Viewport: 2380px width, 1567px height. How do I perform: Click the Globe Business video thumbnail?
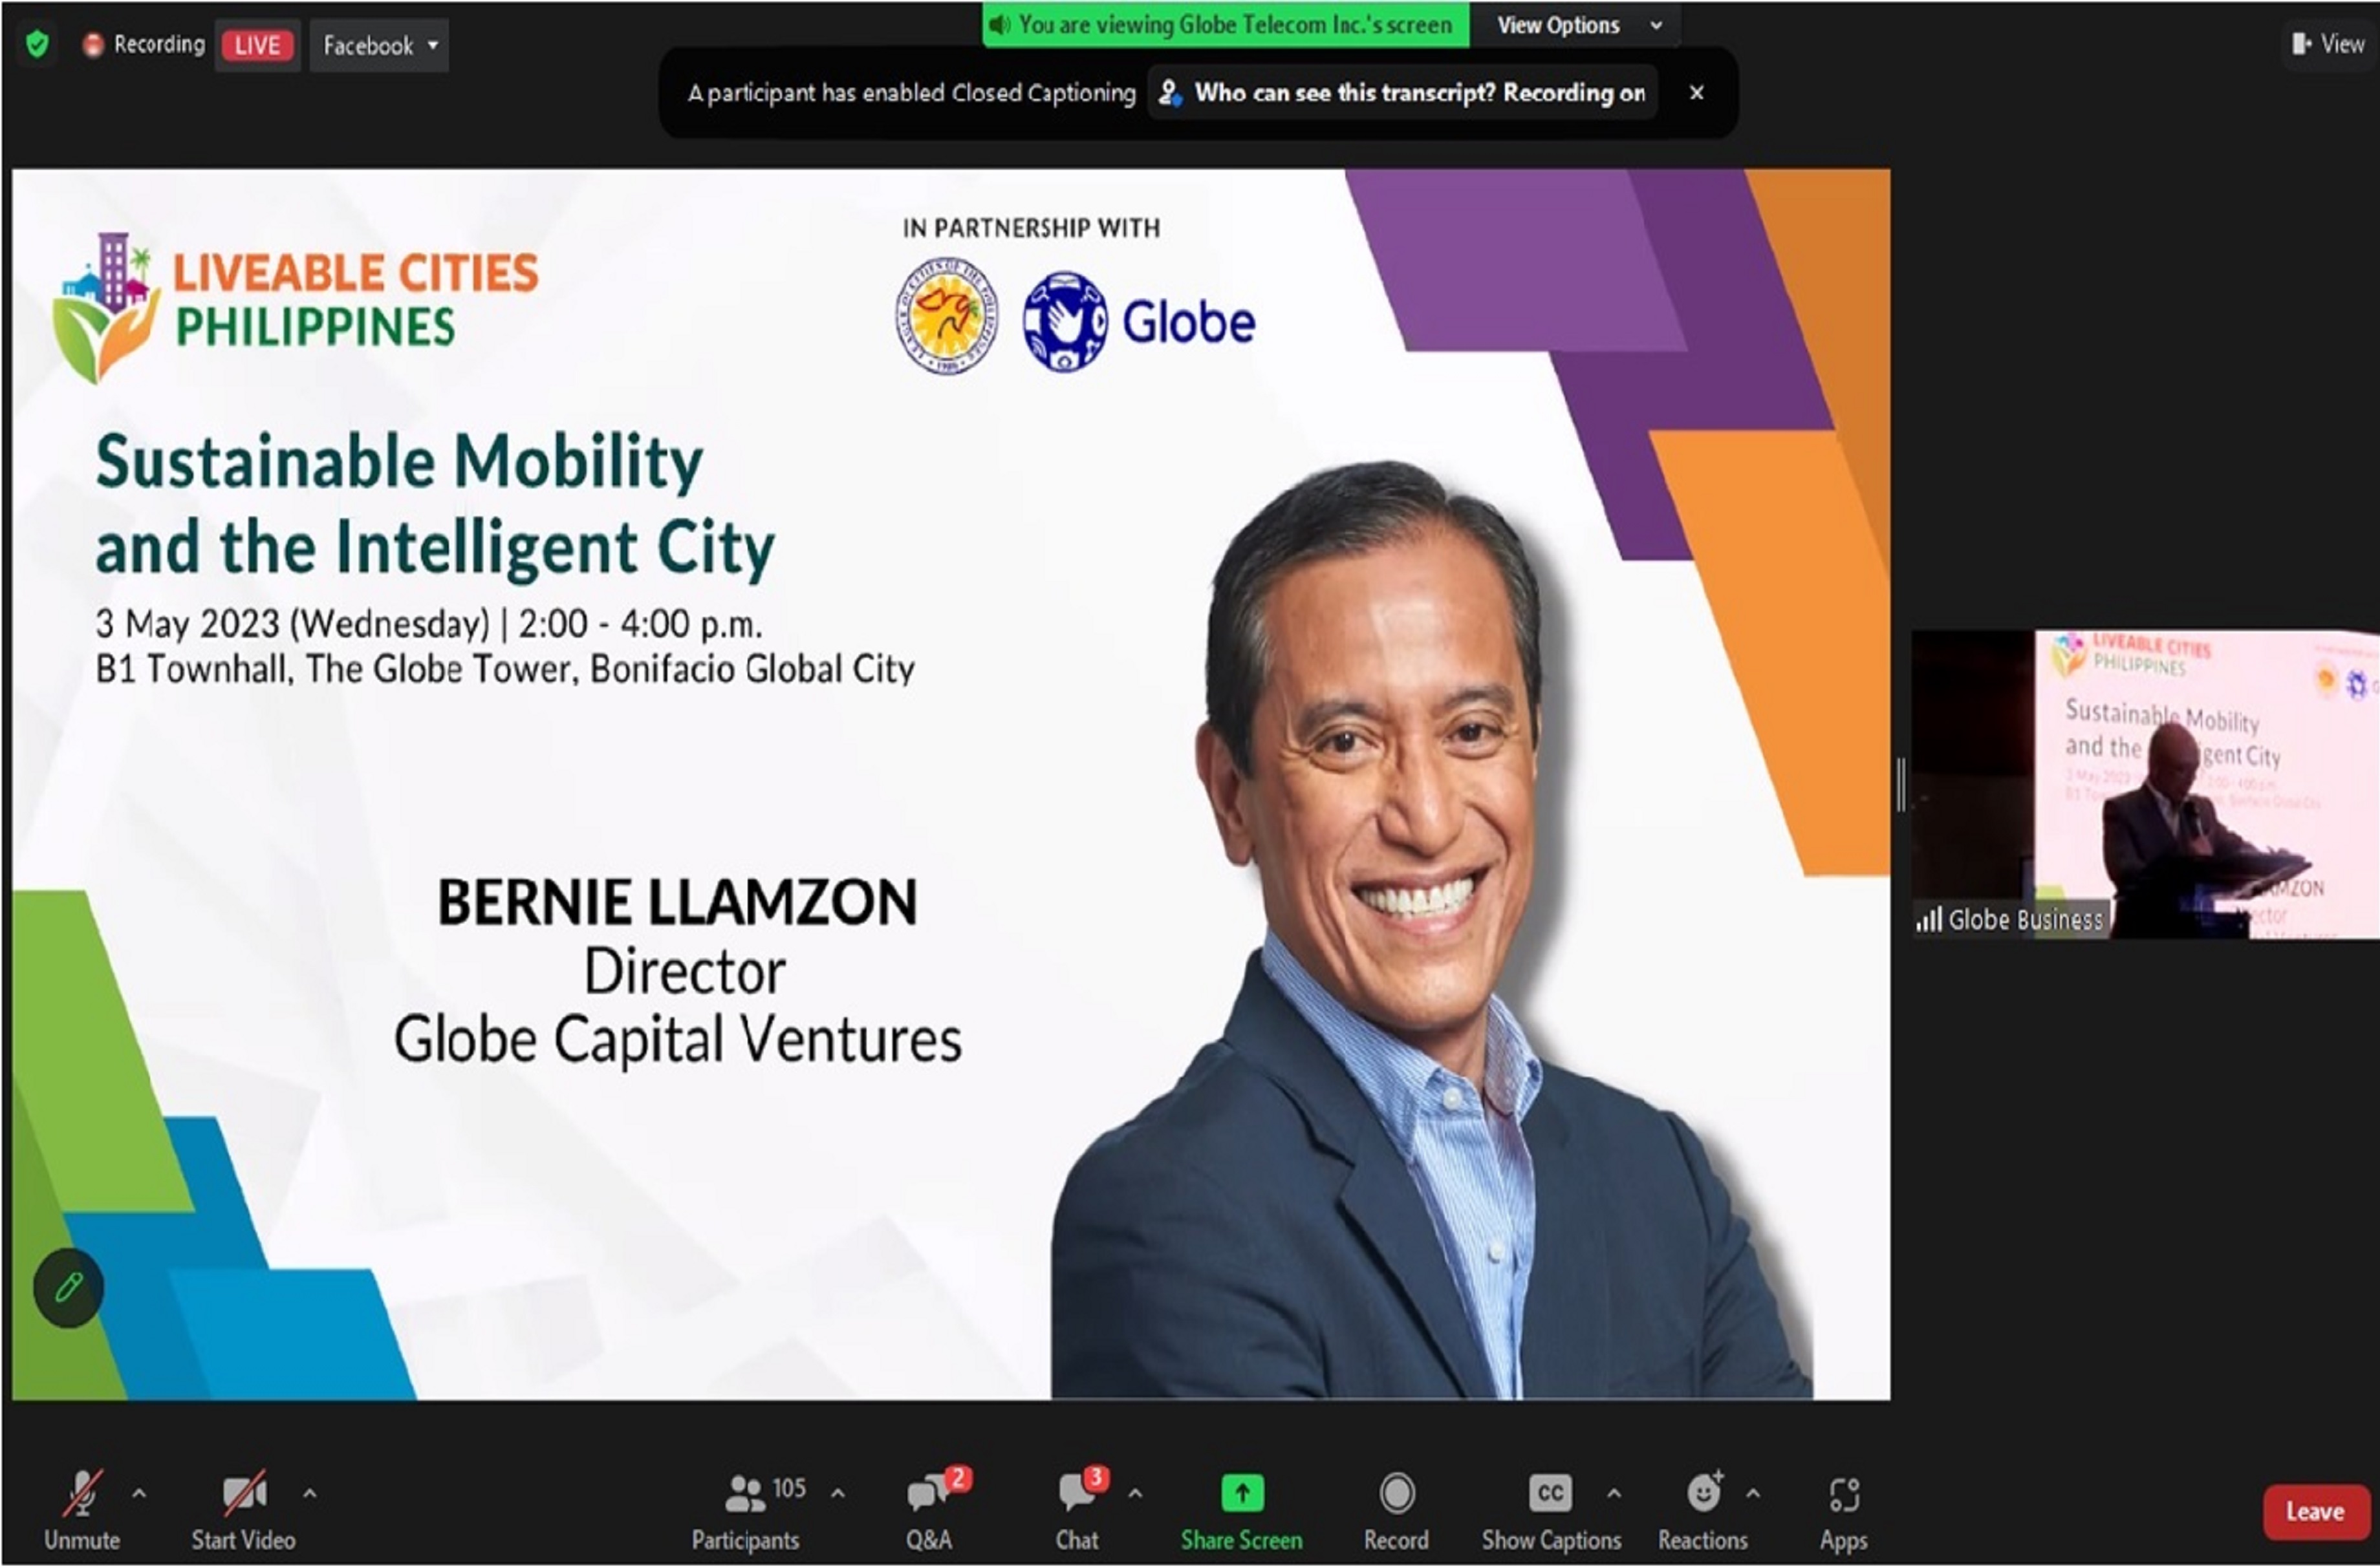coord(2145,785)
